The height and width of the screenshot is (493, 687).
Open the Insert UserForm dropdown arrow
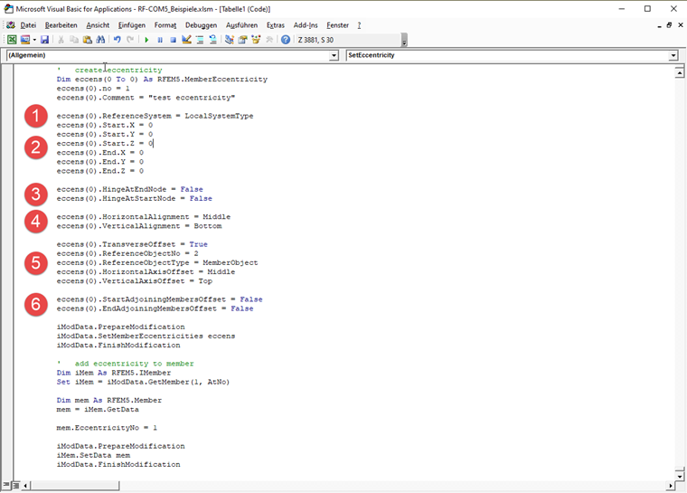34,40
